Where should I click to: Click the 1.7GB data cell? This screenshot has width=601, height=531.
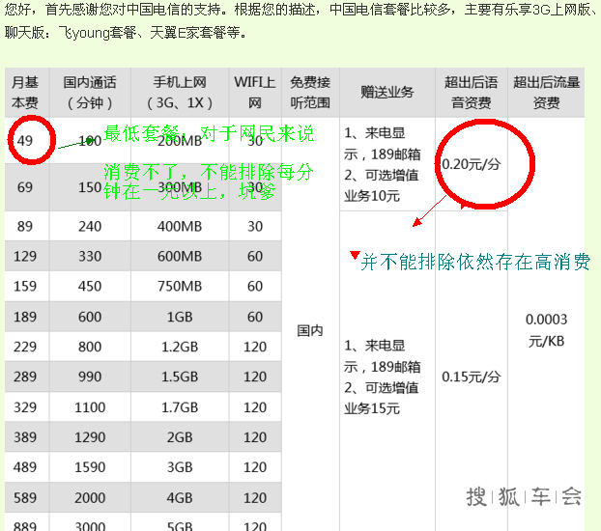180,406
